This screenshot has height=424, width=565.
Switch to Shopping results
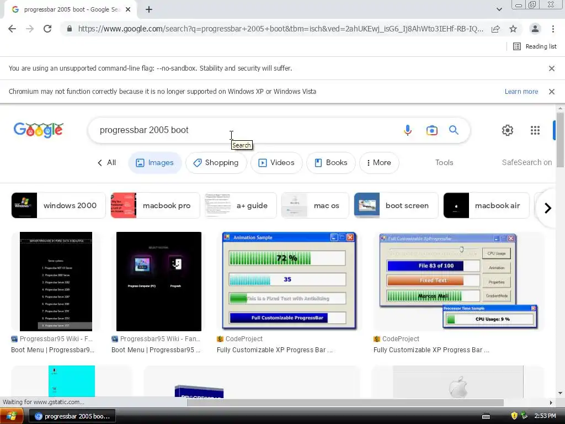tap(216, 163)
